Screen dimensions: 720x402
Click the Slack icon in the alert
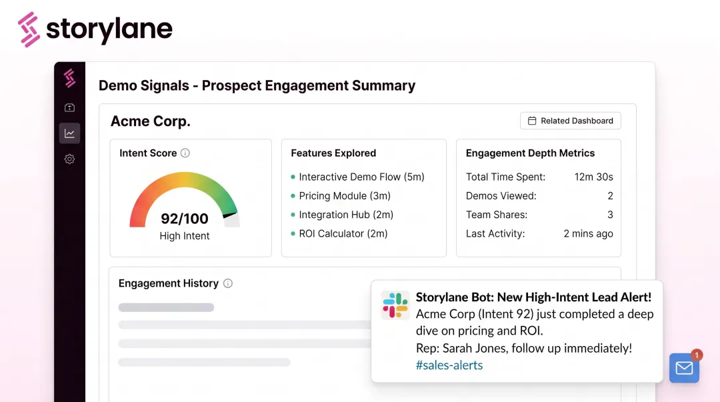tap(395, 305)
